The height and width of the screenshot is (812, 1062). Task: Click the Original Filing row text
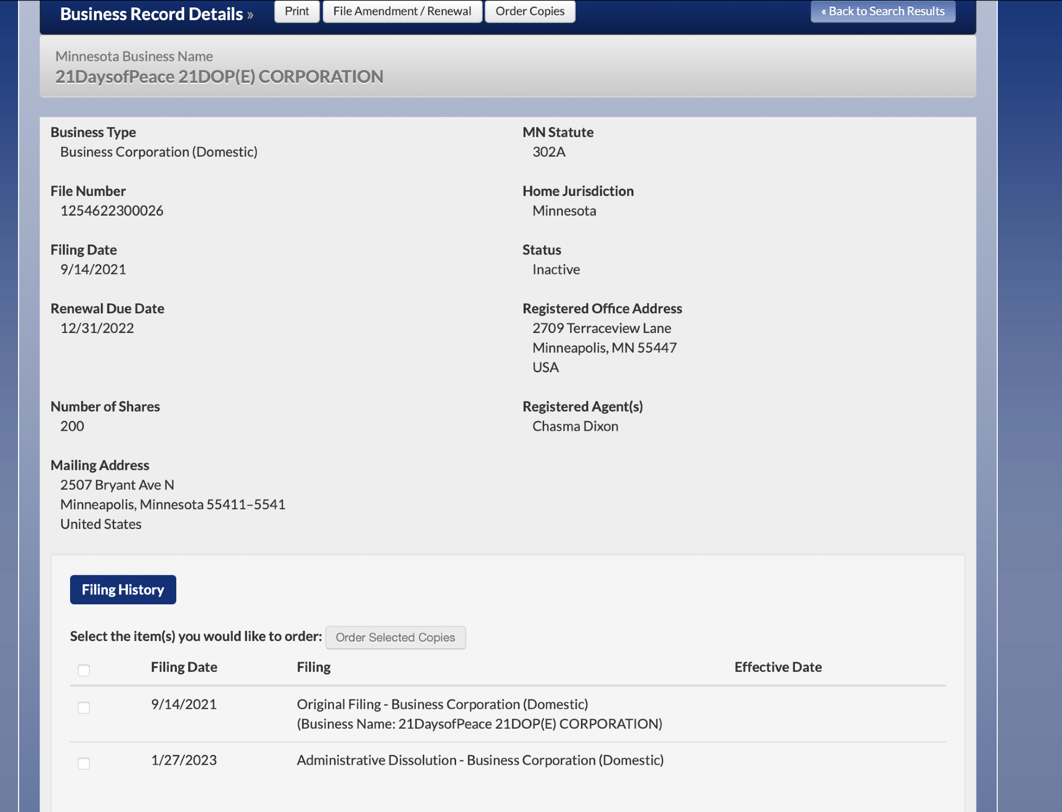coord(442,704)
